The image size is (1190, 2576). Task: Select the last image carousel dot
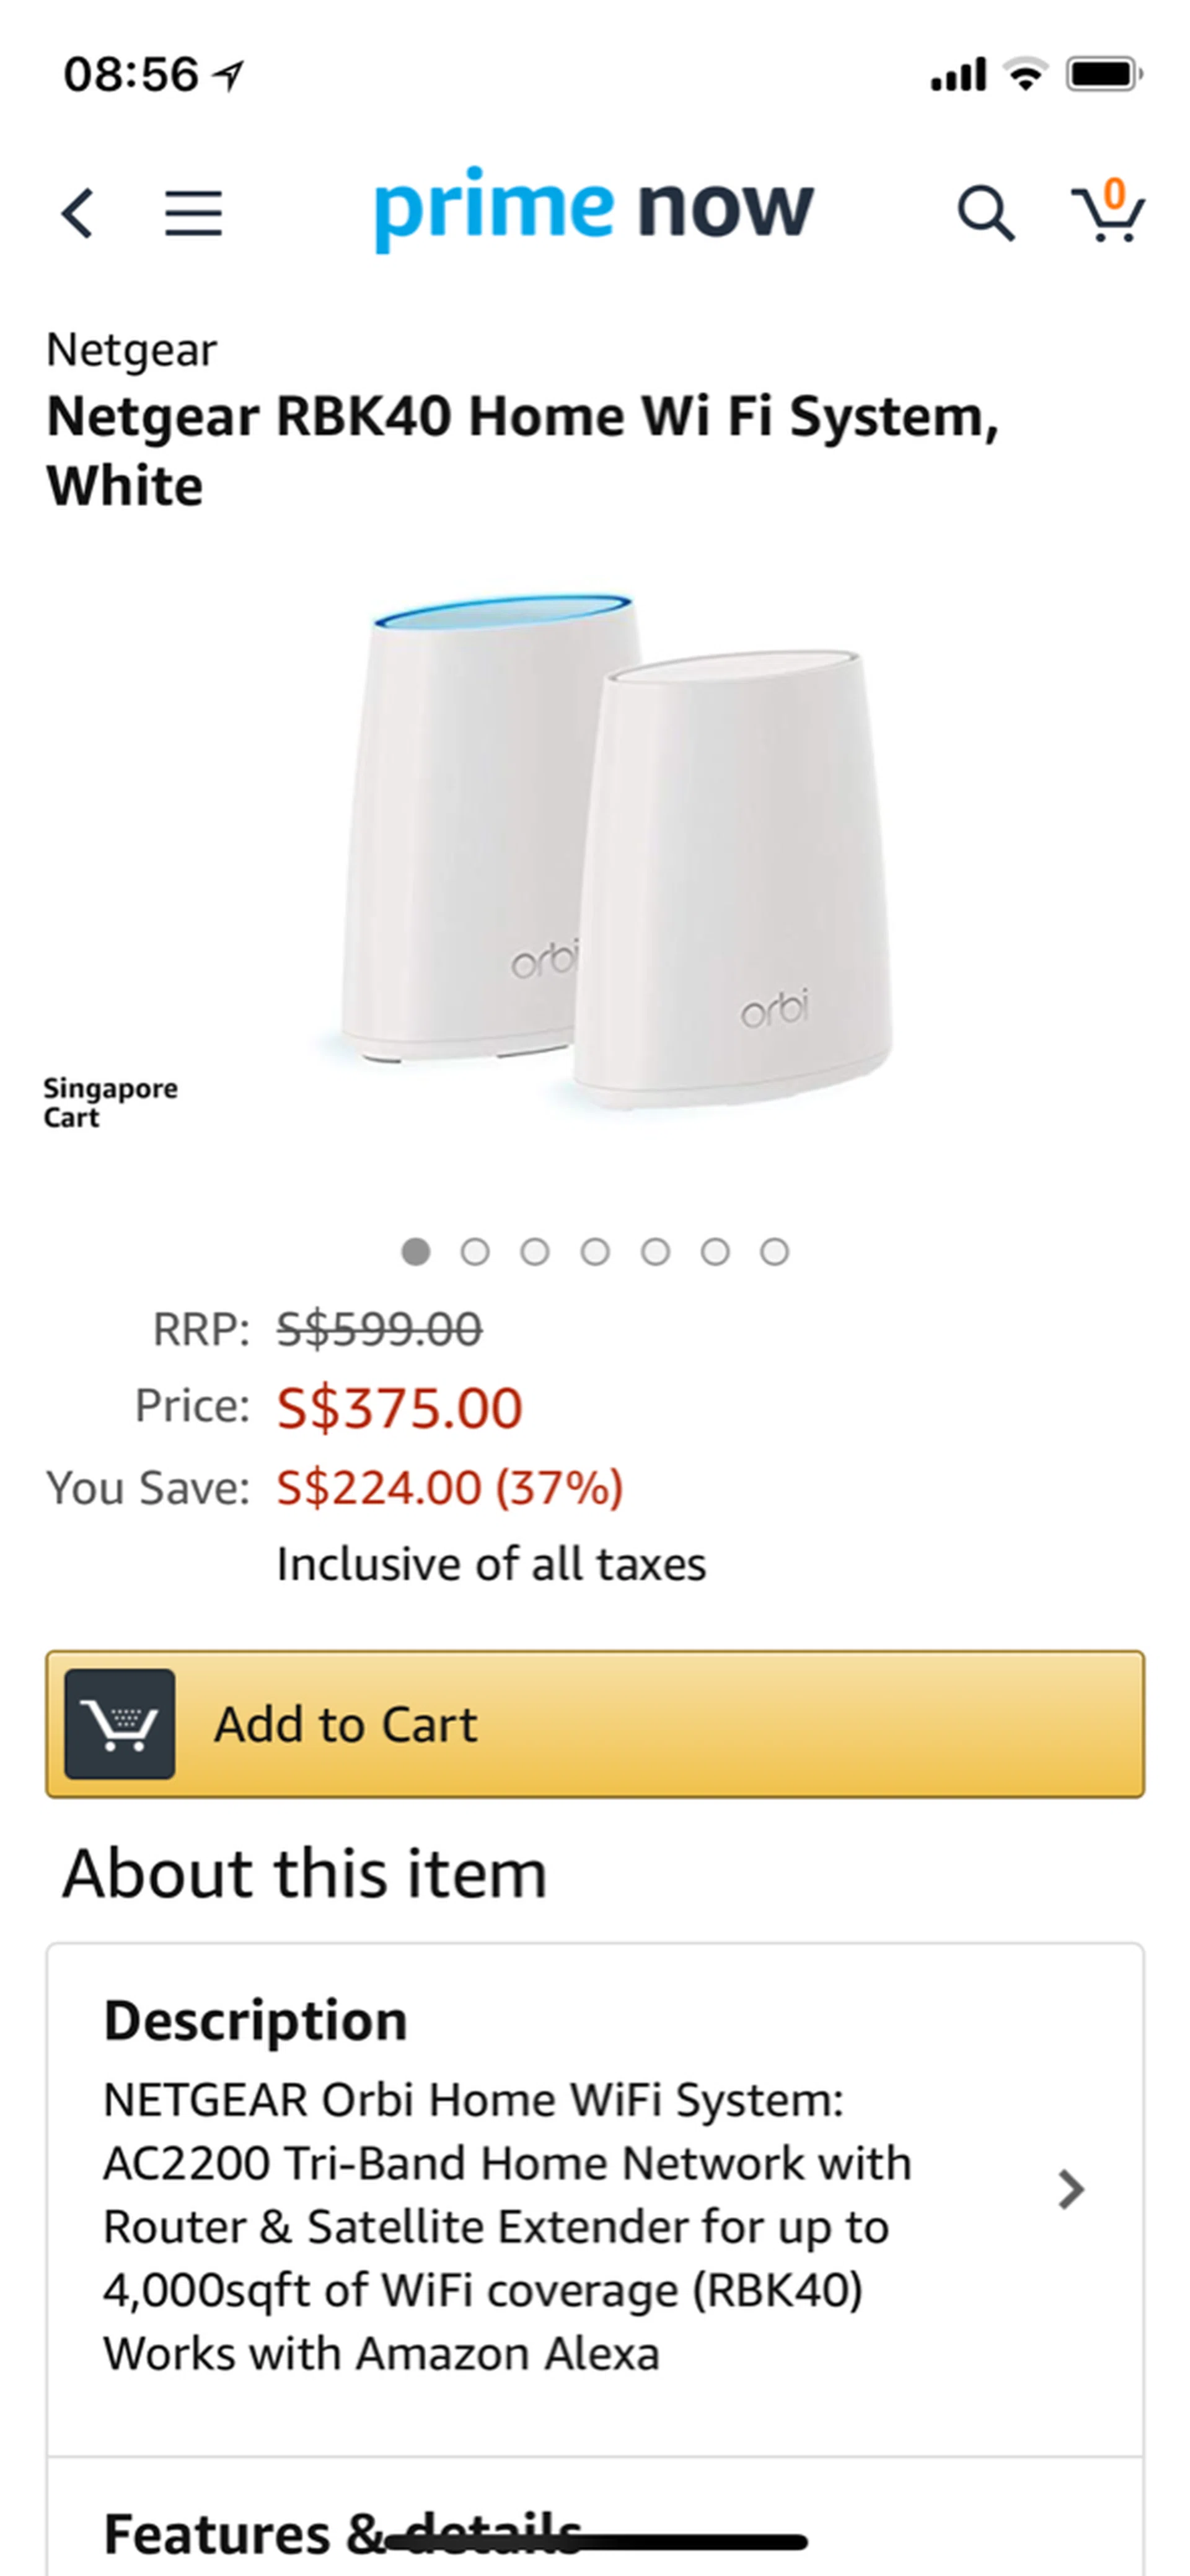click(774, 1251)
